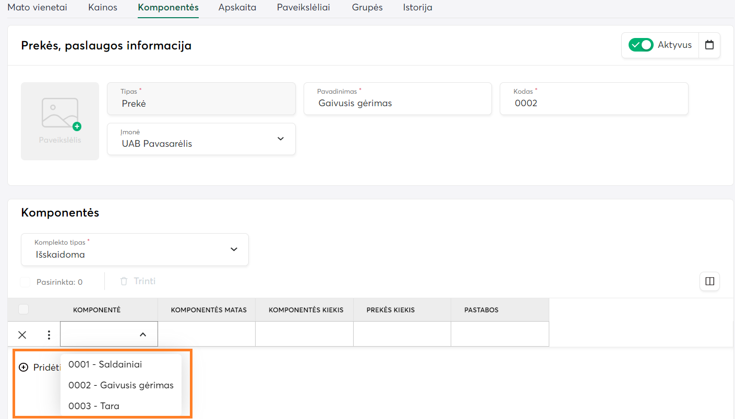
Task: Switch to the Kainos tab
Action: [103, 8]
